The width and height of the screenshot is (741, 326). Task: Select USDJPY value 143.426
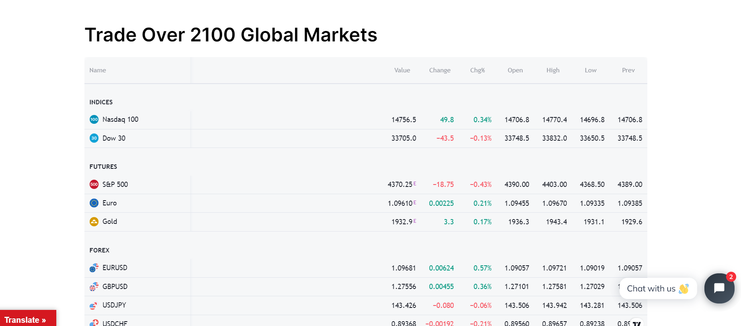point(404,305)
